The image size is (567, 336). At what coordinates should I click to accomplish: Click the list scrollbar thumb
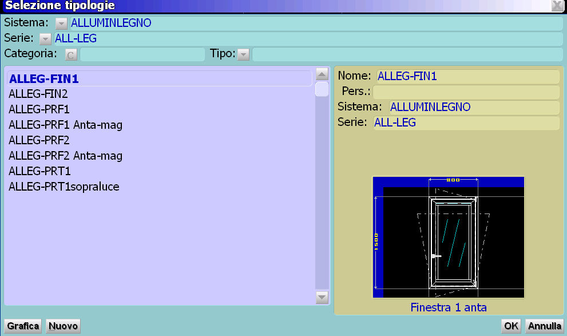point(322,89)
